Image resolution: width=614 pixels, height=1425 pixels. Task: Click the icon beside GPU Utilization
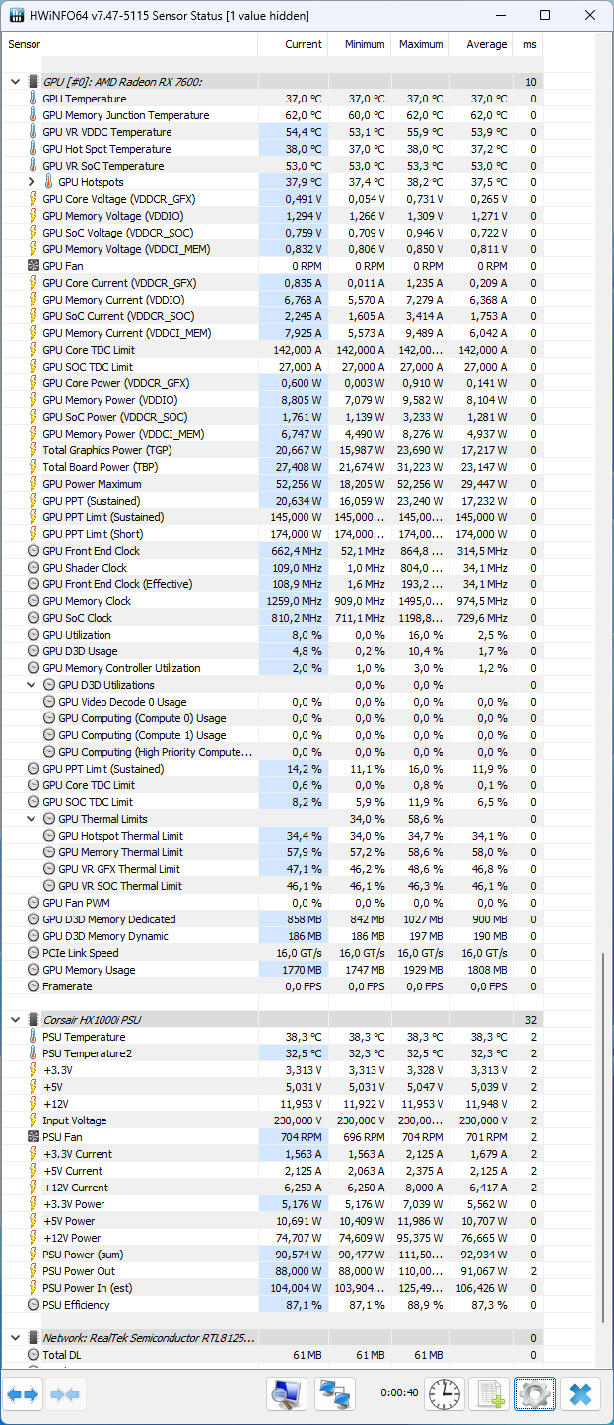[x=33, y=635]
